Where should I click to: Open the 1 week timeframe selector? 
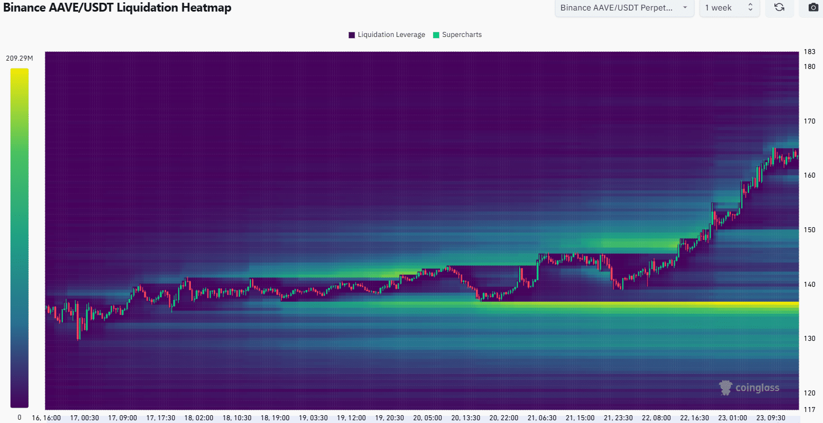[725, 8]
